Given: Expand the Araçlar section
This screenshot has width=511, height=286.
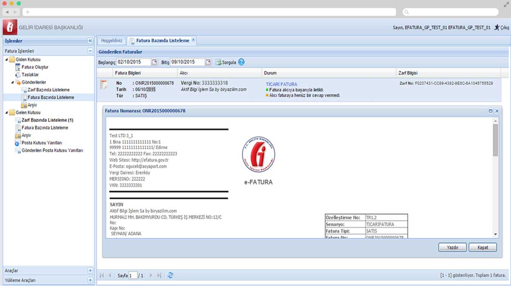Looking at the screenshot, I should coord(90,270).
